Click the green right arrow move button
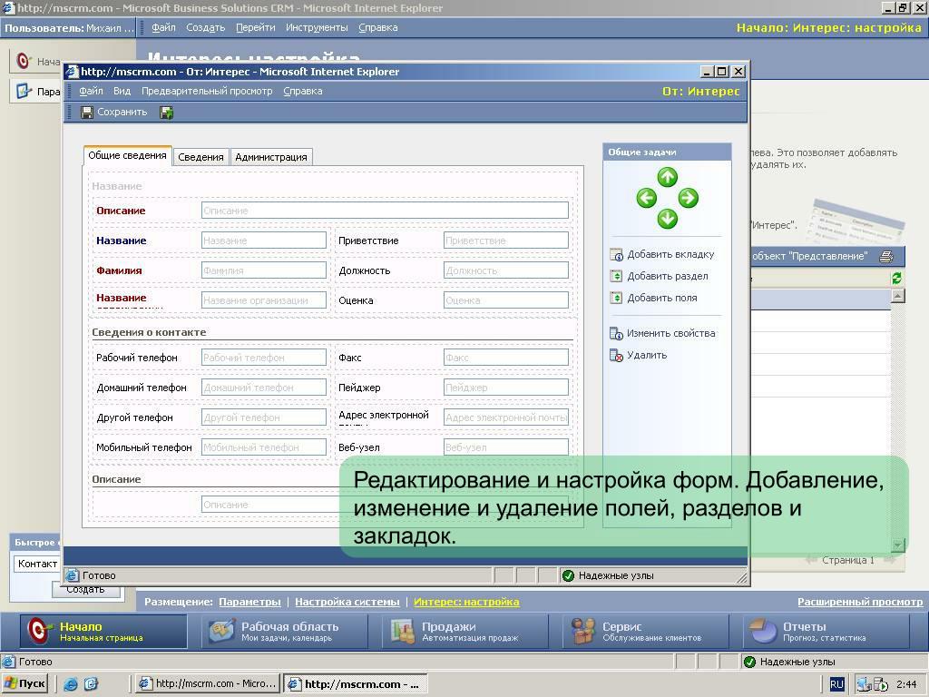Screen dimensions: 929x697 click(688, 198)
